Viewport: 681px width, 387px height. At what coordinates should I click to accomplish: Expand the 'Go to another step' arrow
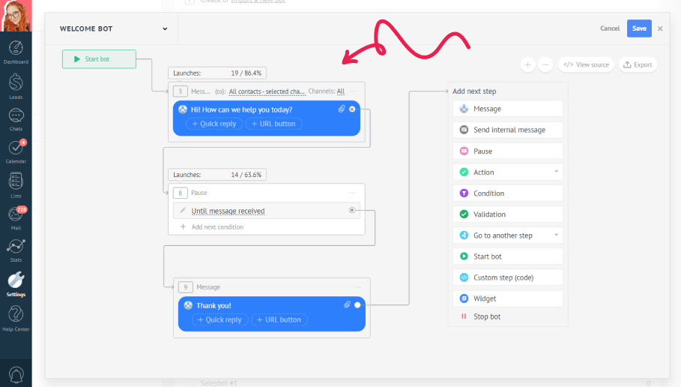[557, 235]
